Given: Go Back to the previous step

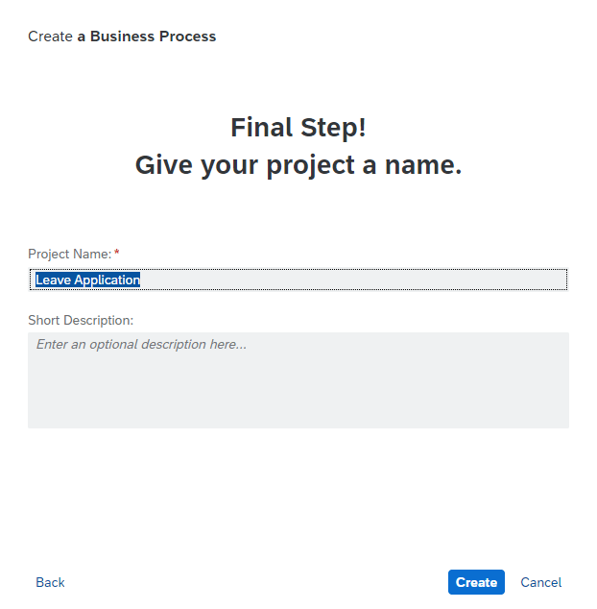Looking at the screenshot, I should [50, 582].
